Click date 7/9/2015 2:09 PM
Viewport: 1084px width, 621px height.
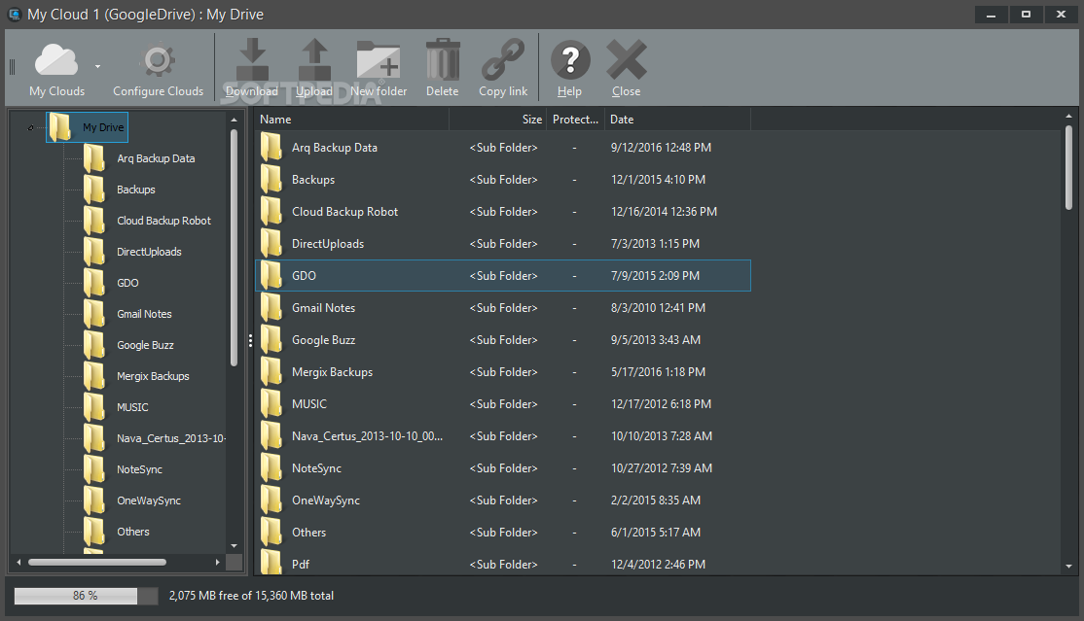coord(656,276)
